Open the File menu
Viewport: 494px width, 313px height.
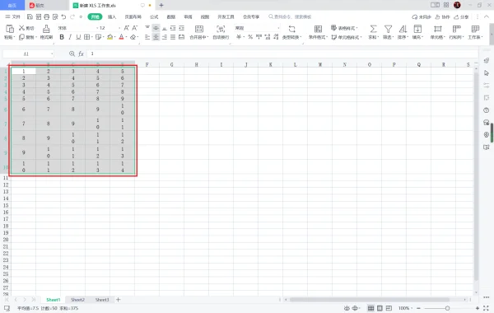click(12, 16)
